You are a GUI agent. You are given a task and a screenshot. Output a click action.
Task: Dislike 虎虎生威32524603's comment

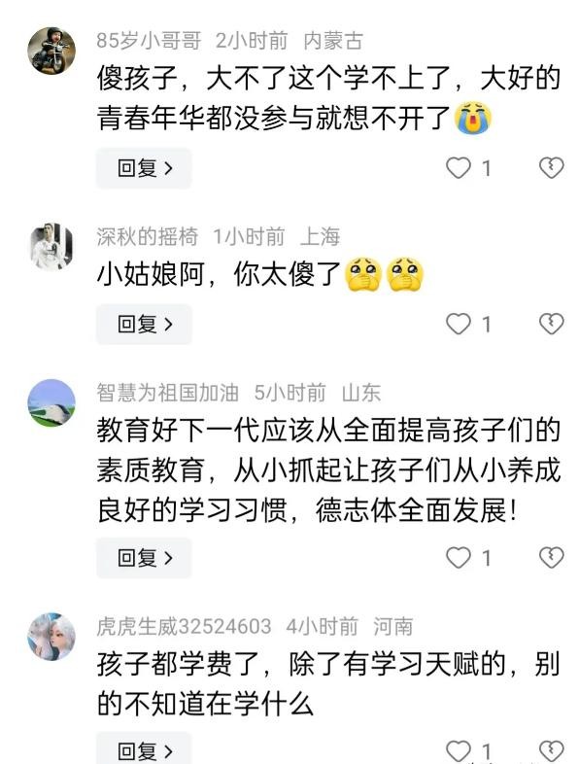pyautogui.click(x=551, y=750)
